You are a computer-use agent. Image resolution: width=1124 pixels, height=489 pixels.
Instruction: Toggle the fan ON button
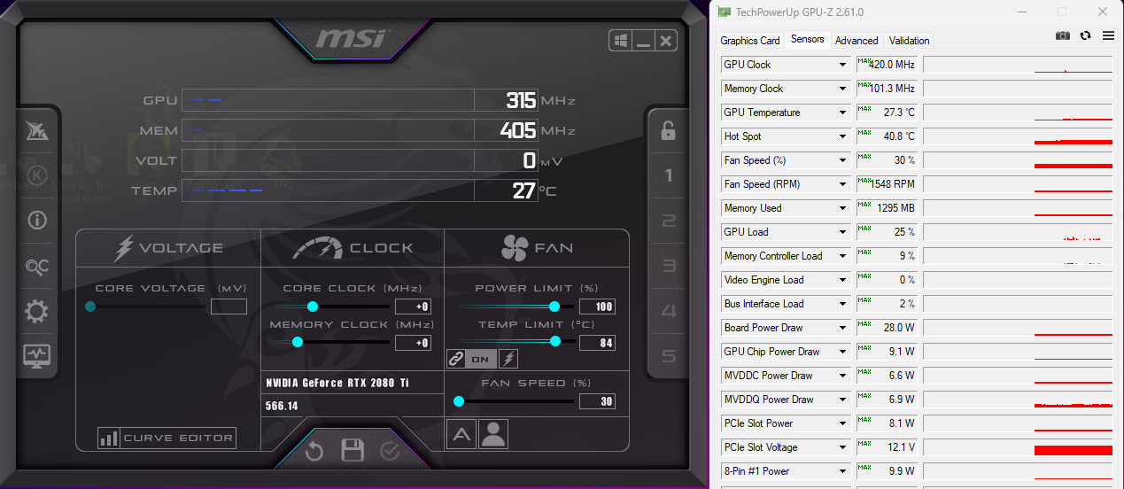coord(481,359)
